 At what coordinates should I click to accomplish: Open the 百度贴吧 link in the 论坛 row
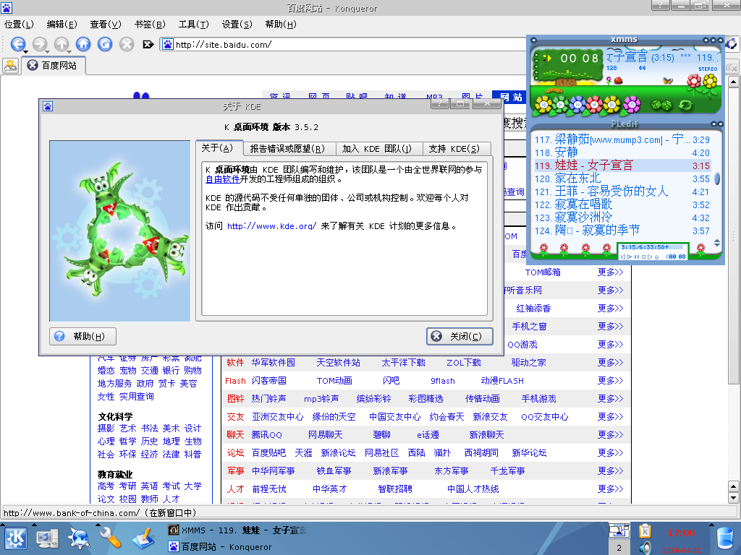(269, 452)
